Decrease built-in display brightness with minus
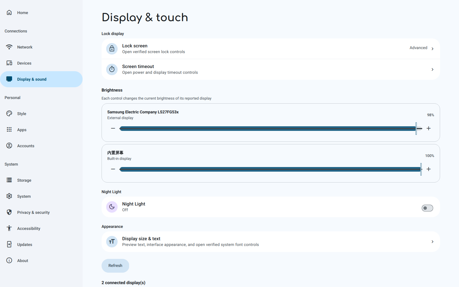 tap(113, 169)
